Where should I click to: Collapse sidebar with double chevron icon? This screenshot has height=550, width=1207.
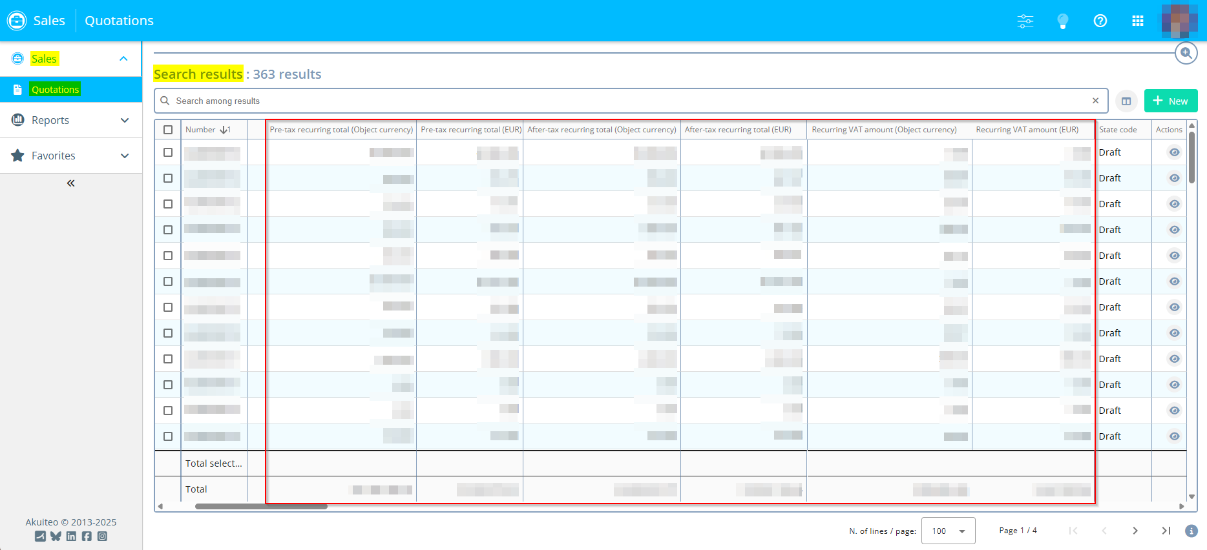tap(71, 183)
